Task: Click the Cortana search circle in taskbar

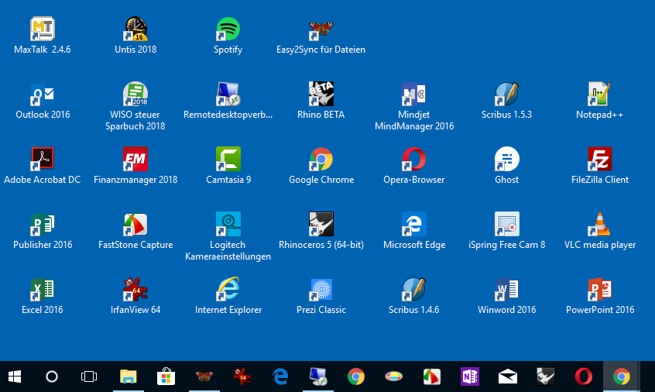Action: 52,377
